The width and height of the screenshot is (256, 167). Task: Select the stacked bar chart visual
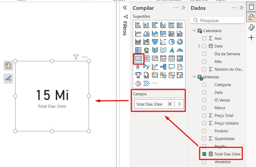138,25
